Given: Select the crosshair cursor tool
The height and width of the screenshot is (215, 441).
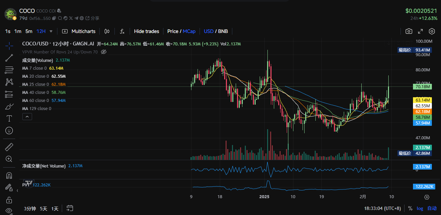Looking at the screenshot, I should tap(9, 44).
